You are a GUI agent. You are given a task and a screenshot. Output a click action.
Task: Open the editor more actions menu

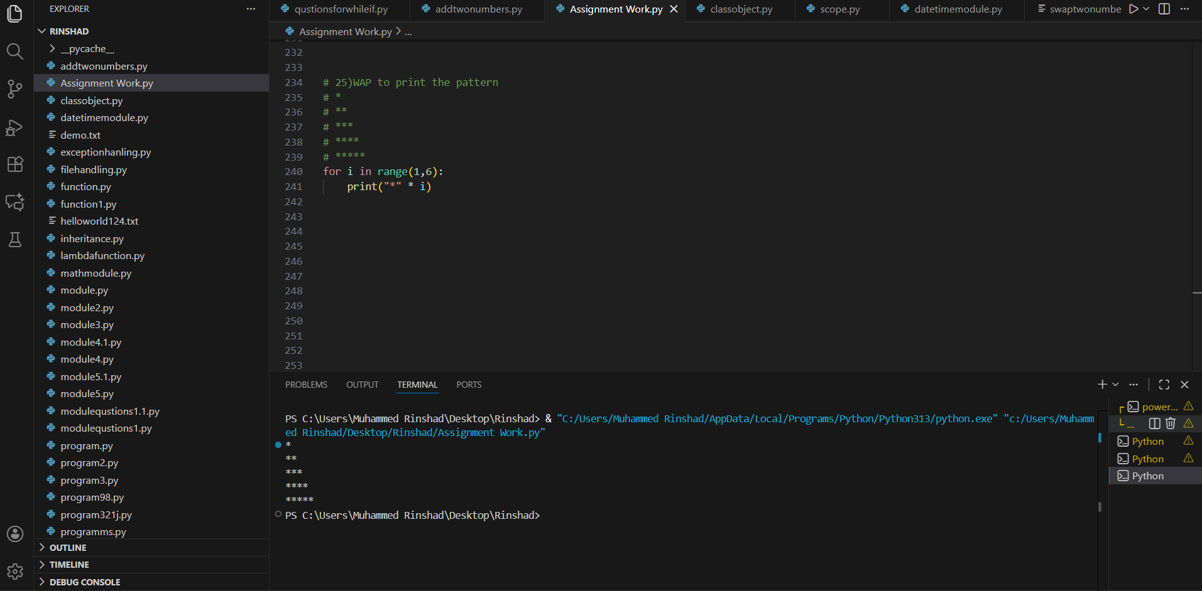coord(1185,9)
